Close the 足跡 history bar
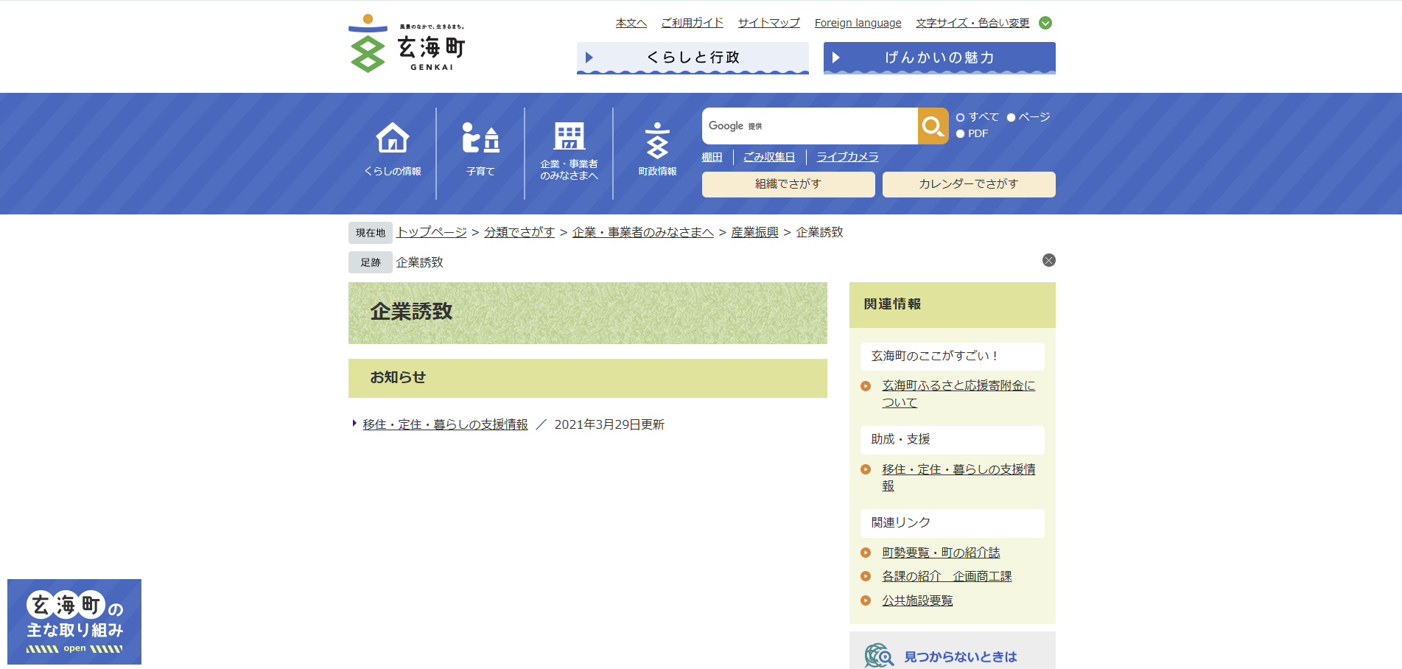 pos(1049,260)
